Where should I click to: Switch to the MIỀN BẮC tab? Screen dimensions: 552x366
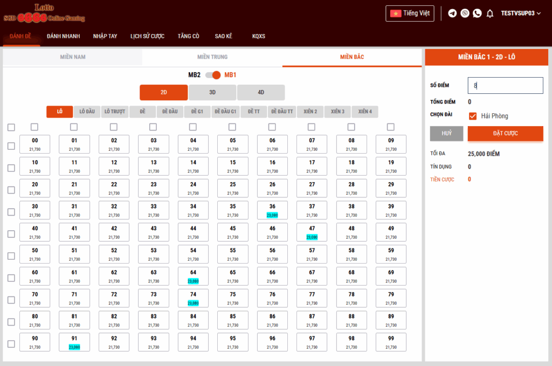click(x=352, y=57)
